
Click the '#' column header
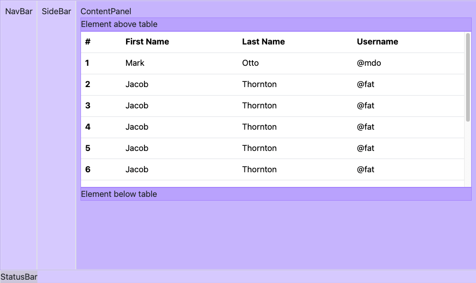[87, 42]
